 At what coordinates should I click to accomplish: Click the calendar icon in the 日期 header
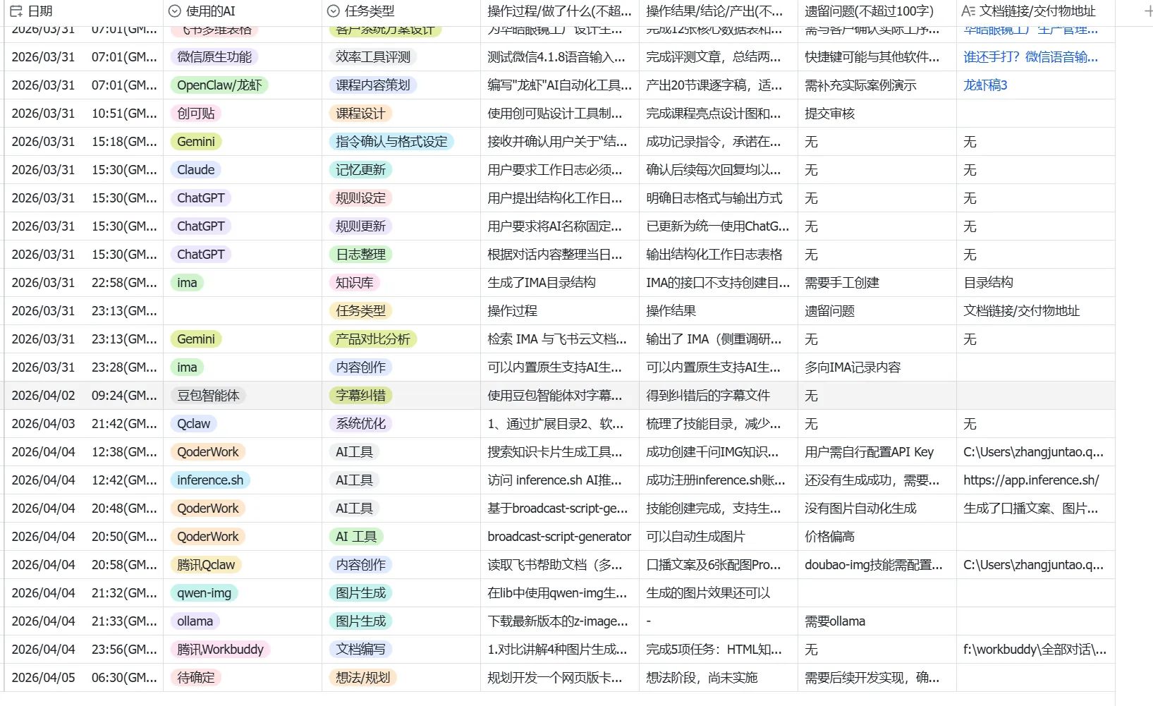tap(16, 11)
